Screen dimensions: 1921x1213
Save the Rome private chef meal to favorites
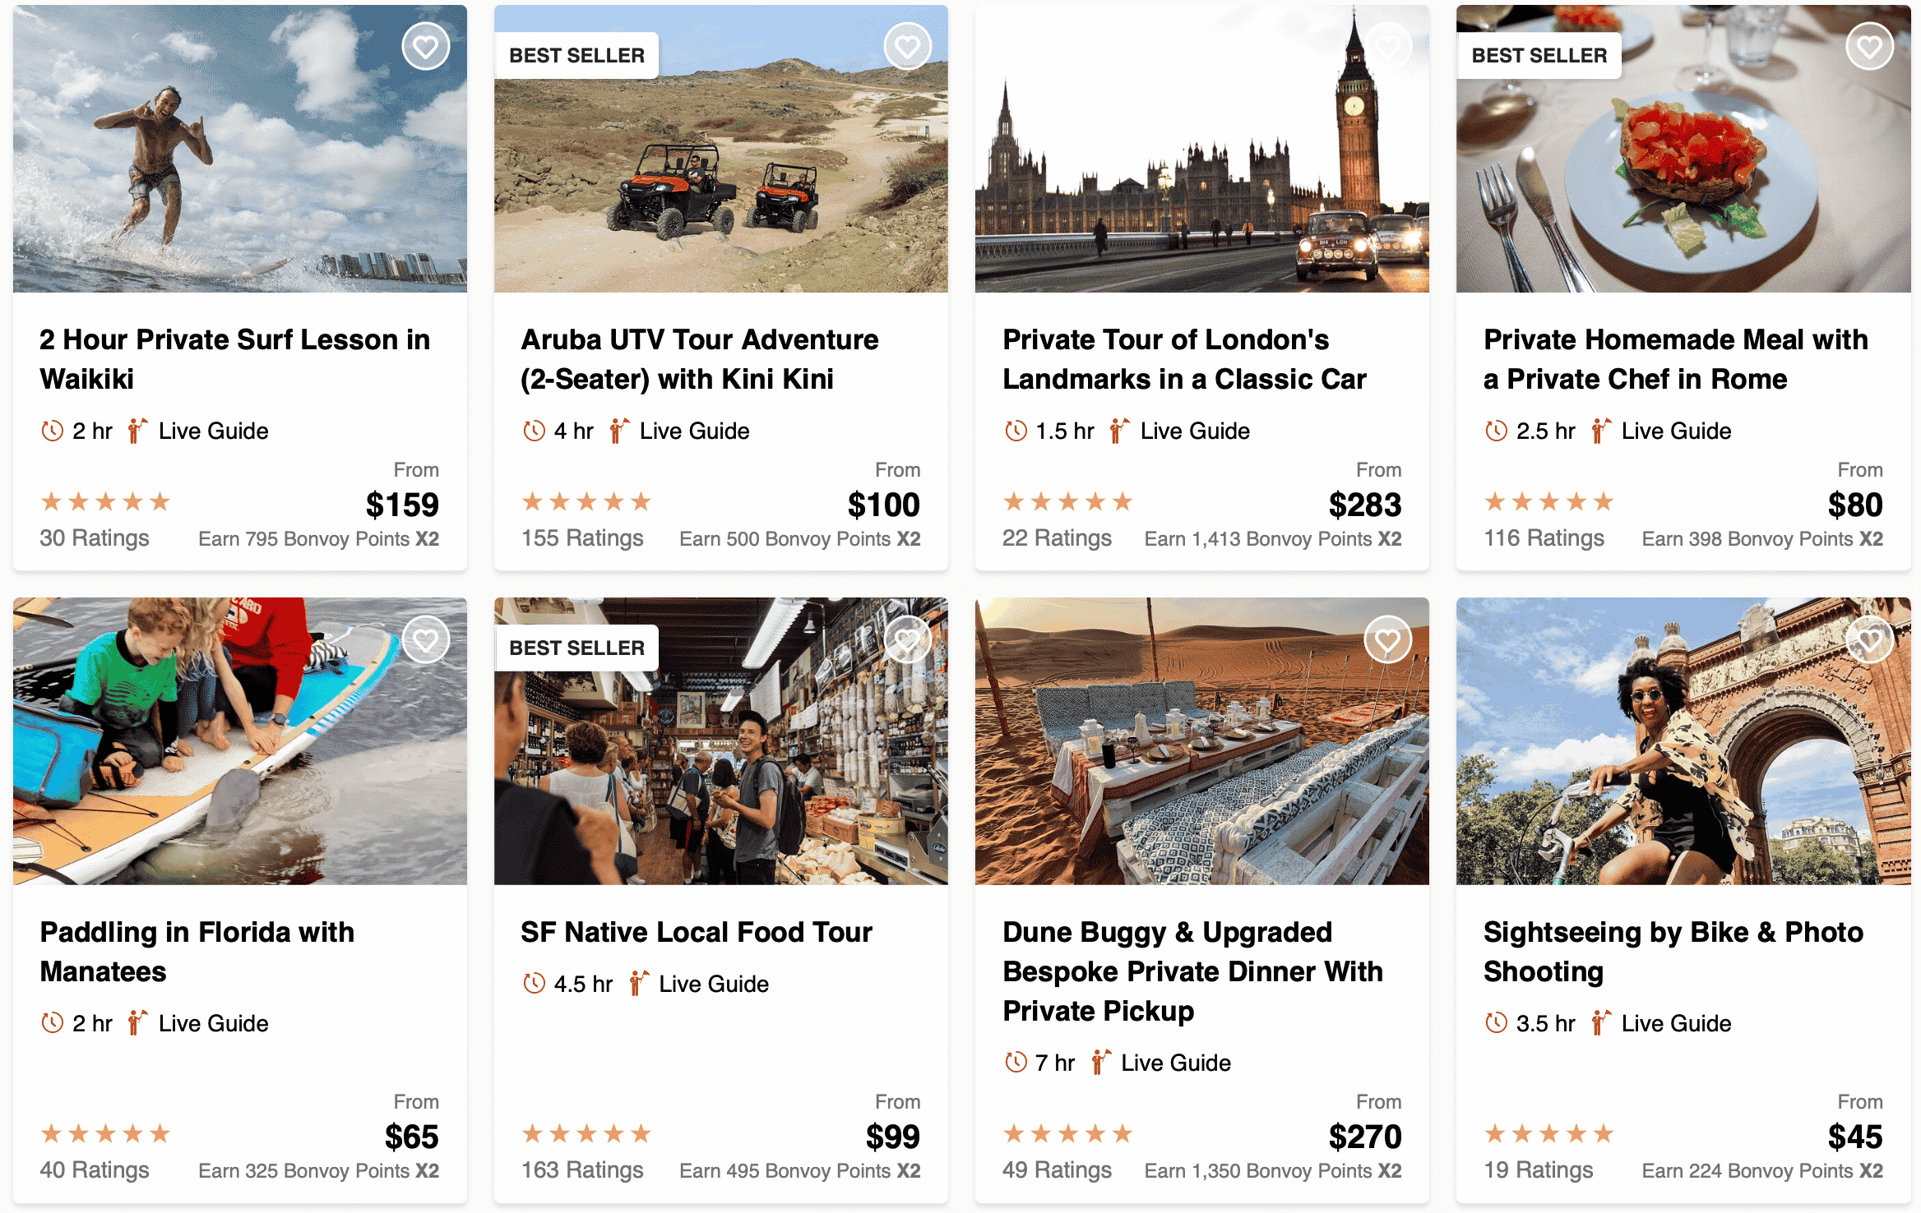(x=1869, y=47)
